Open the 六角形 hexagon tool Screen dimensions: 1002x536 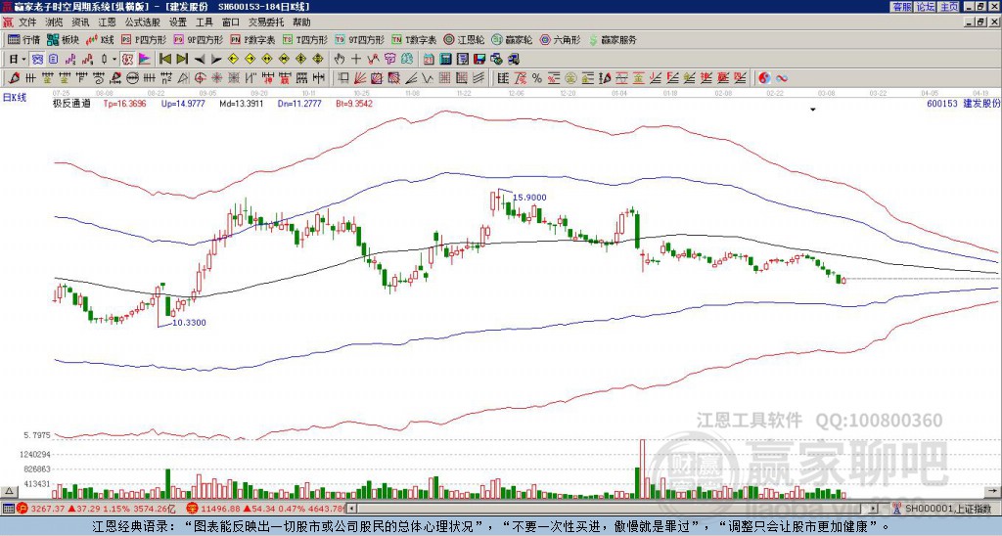(561, 39)
